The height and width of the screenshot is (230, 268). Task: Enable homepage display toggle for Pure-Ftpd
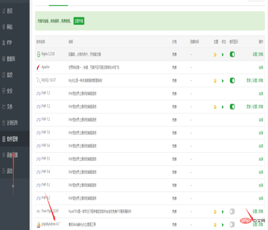tap(232, 211)
